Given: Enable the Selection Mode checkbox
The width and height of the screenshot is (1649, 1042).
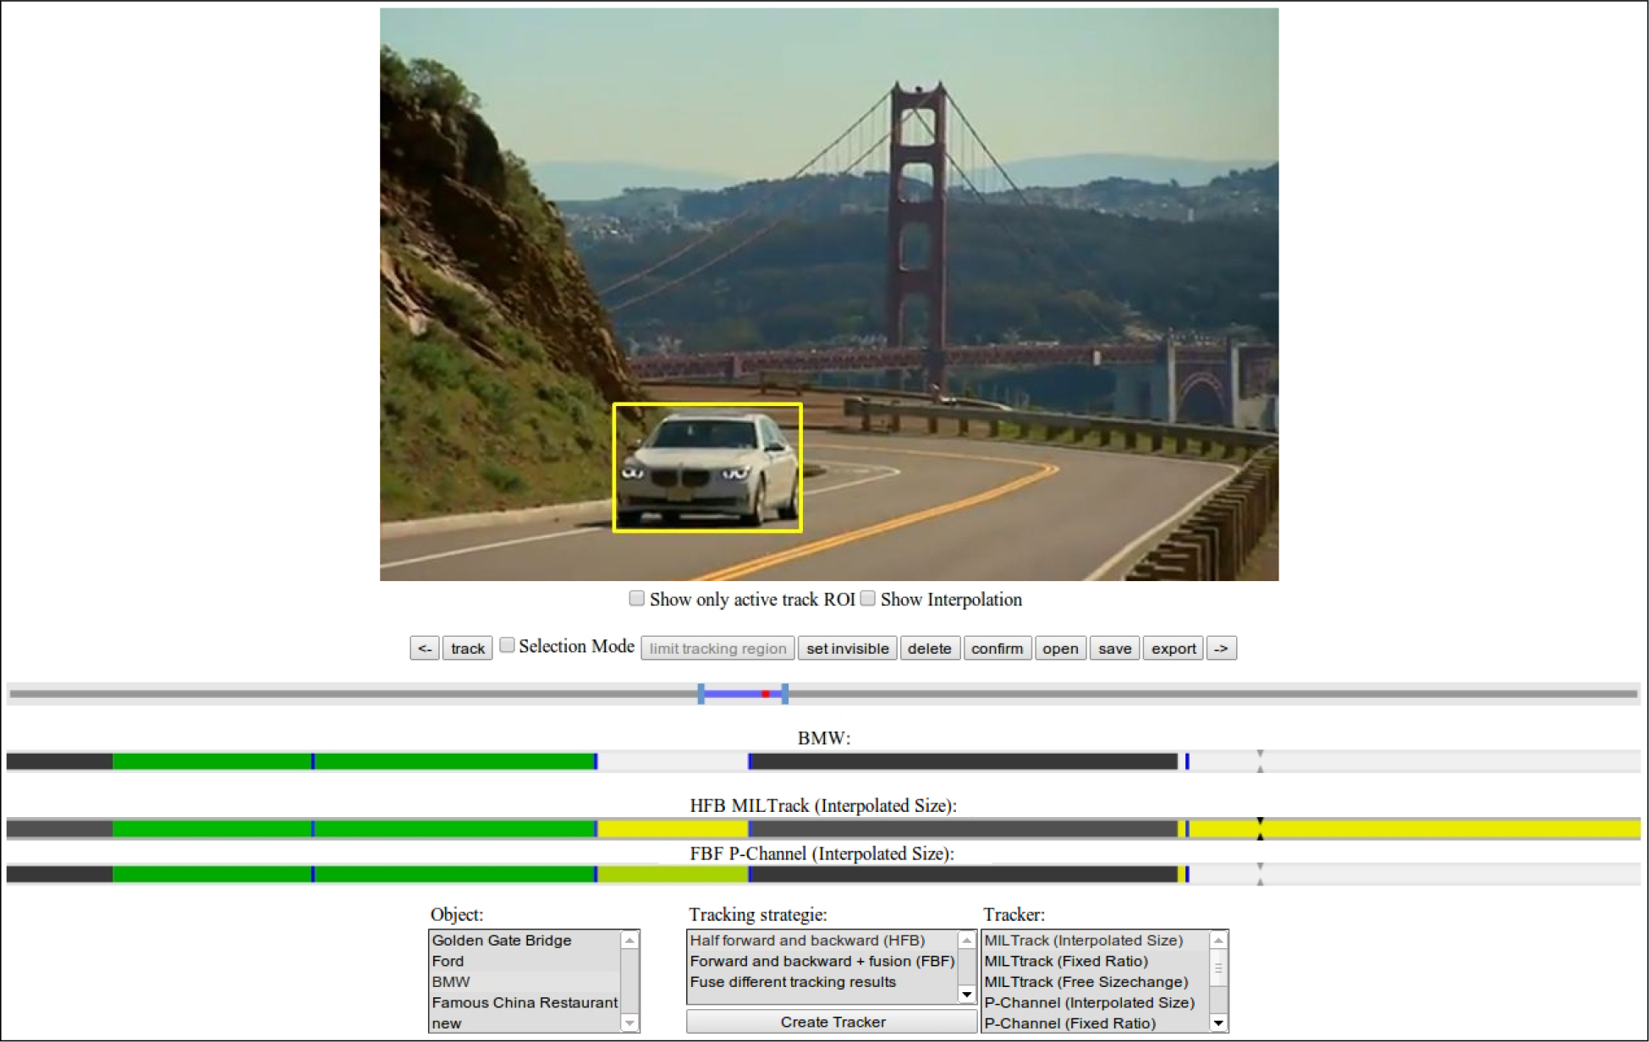Looking at the screenshot, I should pyautogui.click(x=507, y=645).
